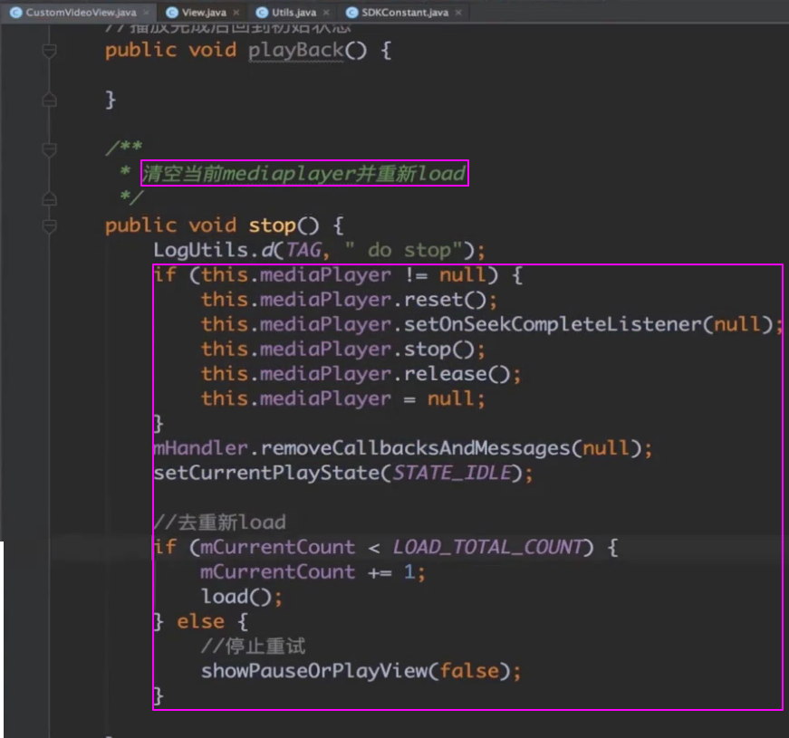Collapse the playBack() method fold marker
Viewport: 789px width, 738px height.
point(50,51)
